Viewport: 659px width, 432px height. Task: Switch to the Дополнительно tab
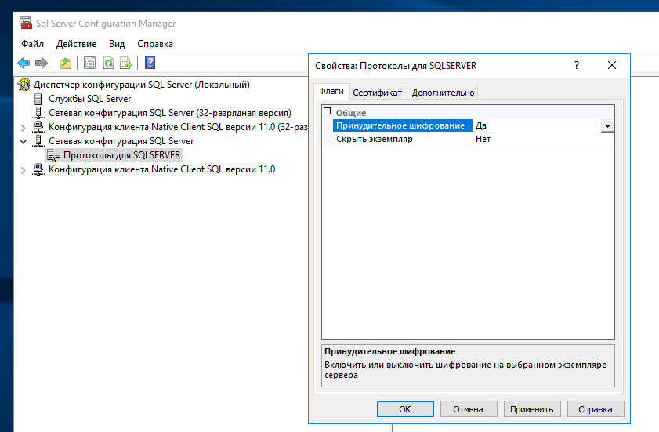pos(443,93)
